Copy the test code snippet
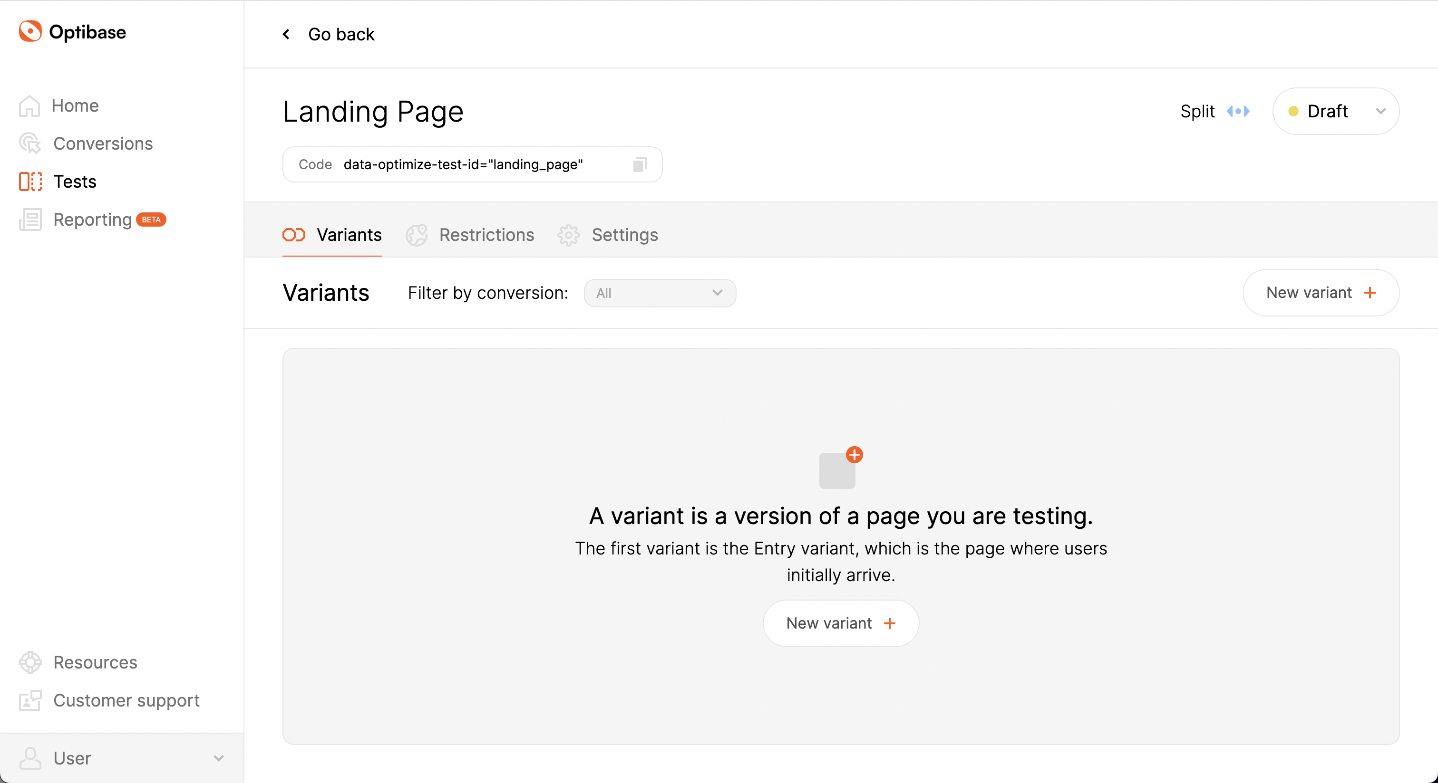The image size is (1438, 783). coord(640,164)
